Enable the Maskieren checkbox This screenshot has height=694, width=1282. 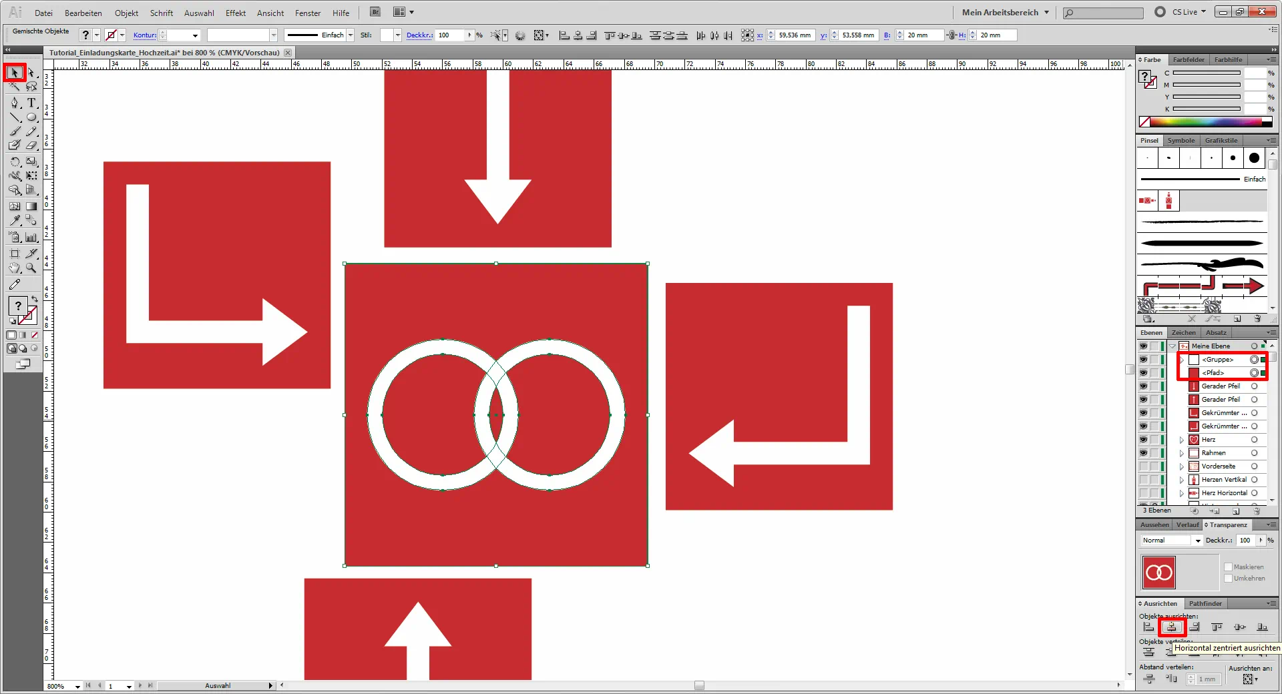(1228, 567)
